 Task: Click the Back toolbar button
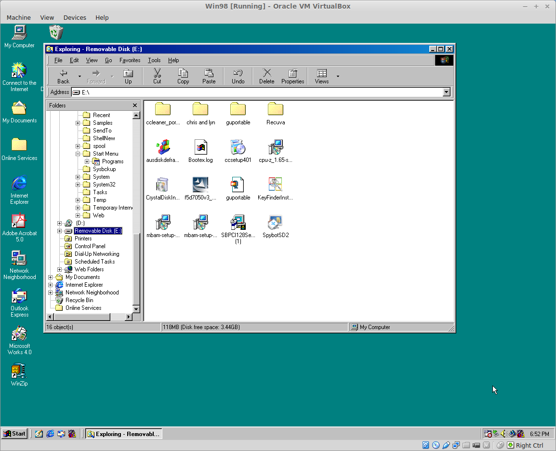coord(64,77)
